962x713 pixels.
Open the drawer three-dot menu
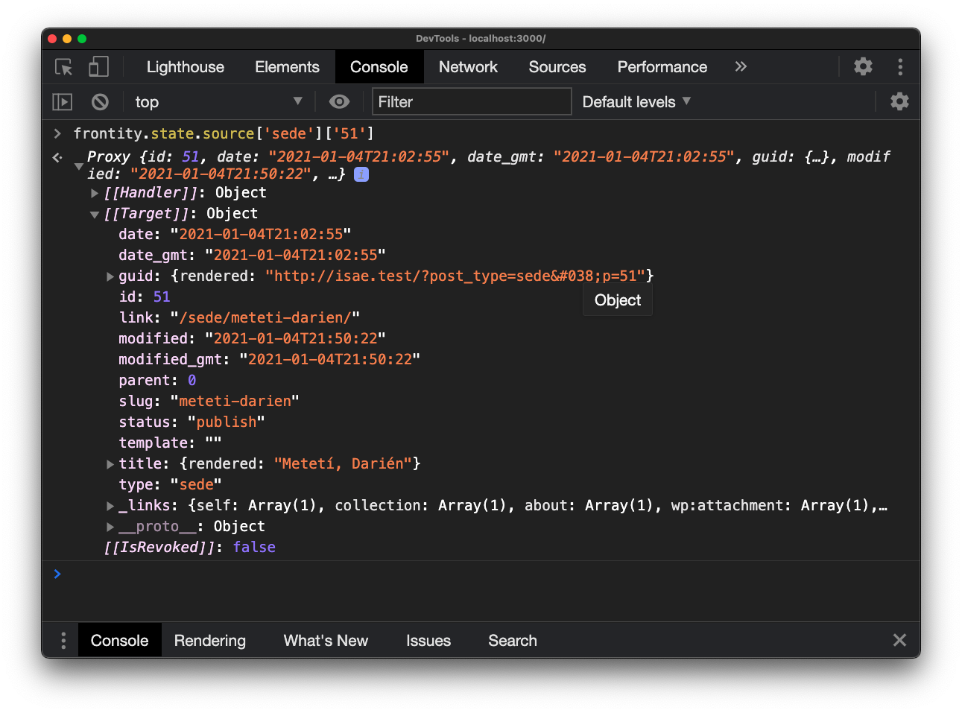click(x=63, y=641)
